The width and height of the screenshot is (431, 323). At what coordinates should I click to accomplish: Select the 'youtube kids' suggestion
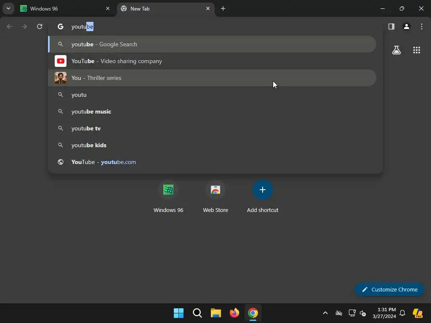tap(212, 145)
